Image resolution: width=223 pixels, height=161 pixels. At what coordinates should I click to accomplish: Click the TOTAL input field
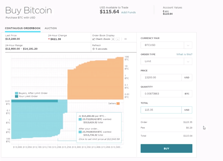coord(161,110)
